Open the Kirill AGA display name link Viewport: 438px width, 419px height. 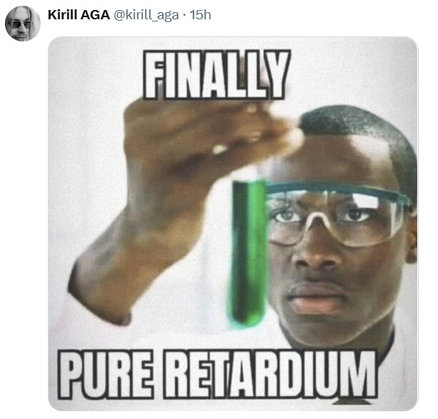tap(79, 15)
